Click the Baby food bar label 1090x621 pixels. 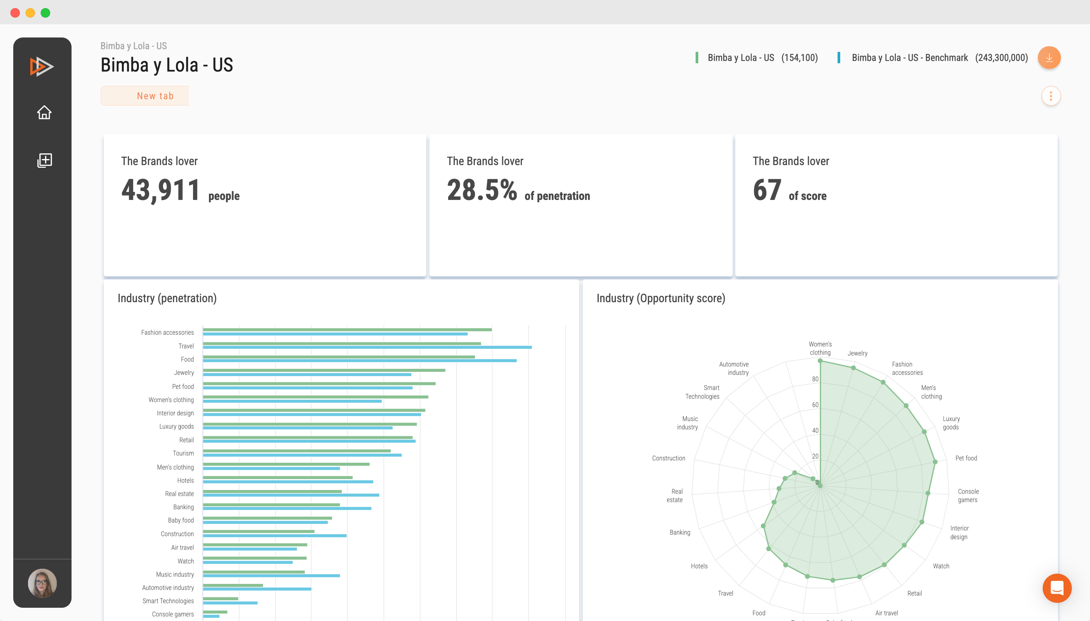(181, 520)
